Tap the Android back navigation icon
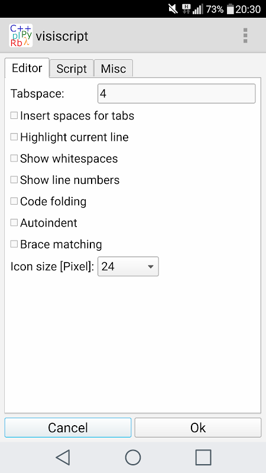Viewport: 266px width, 473px height. coord(63,457)
